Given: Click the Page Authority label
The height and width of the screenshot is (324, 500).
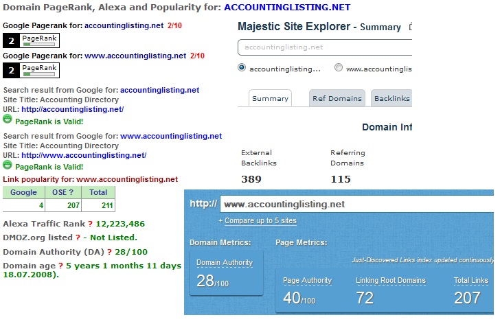Looking at the screenshot, I should pyautogui.click(x=308, y=280).
